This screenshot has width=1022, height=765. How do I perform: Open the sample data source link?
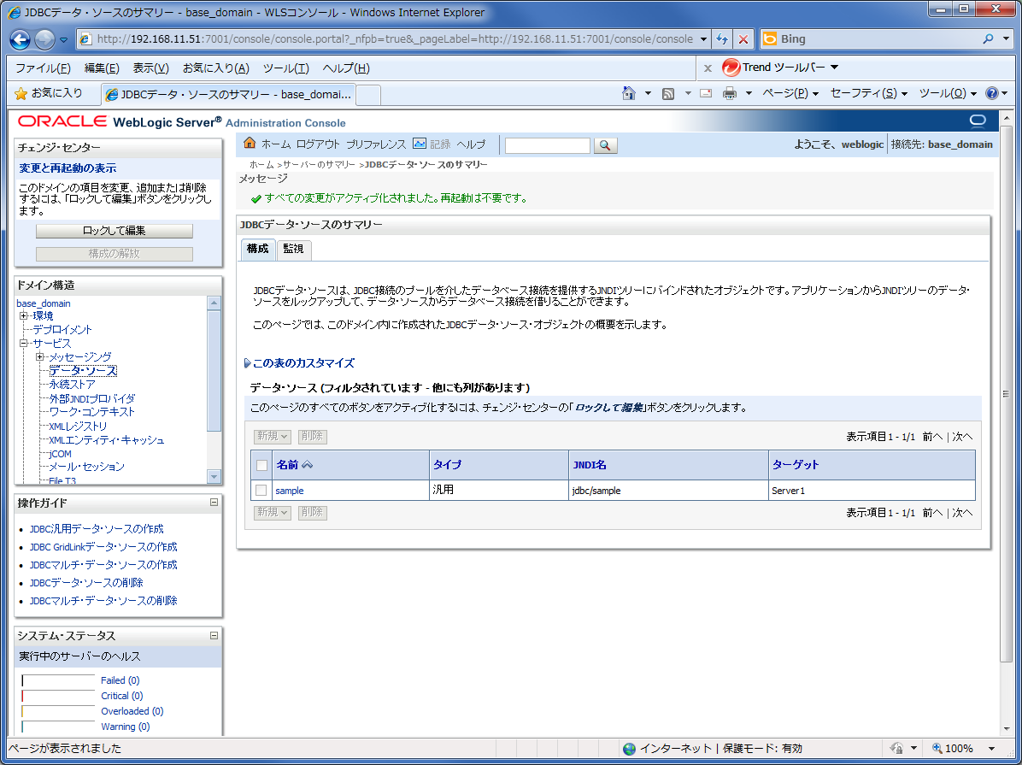click(290, 491)
